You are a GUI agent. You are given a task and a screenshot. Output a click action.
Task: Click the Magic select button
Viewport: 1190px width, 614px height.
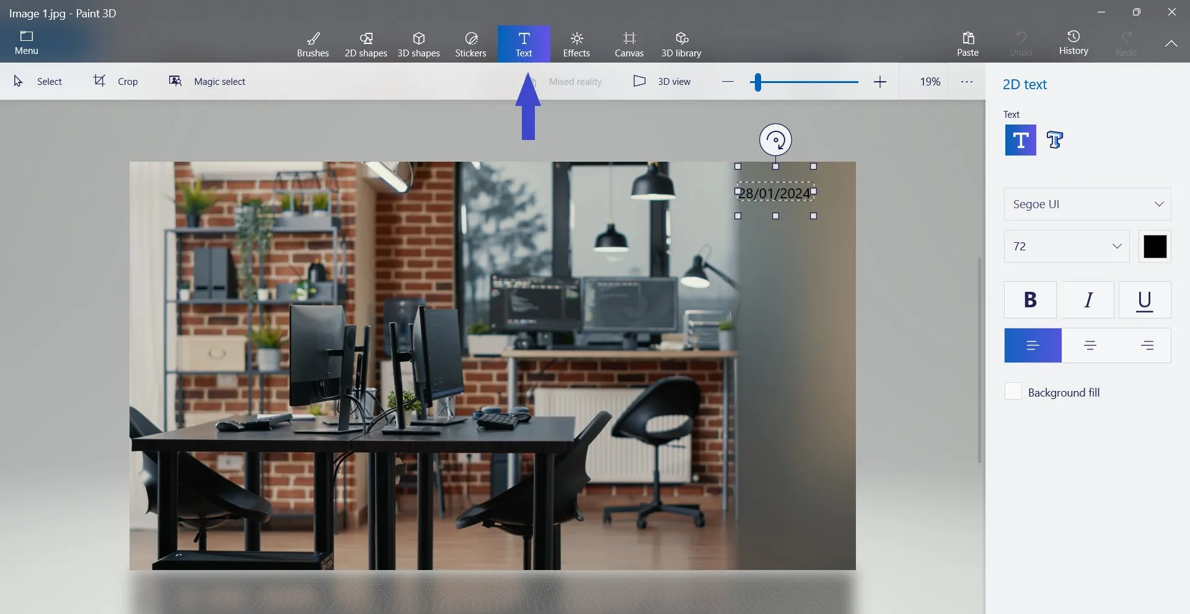[207, 81]
